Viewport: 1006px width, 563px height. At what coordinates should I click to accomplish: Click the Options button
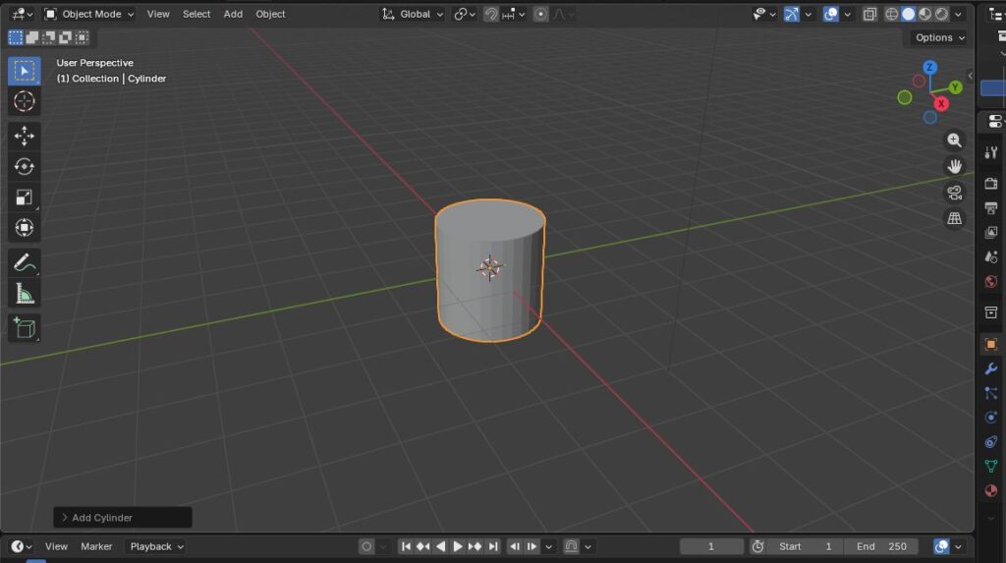[x=939, y=37]
